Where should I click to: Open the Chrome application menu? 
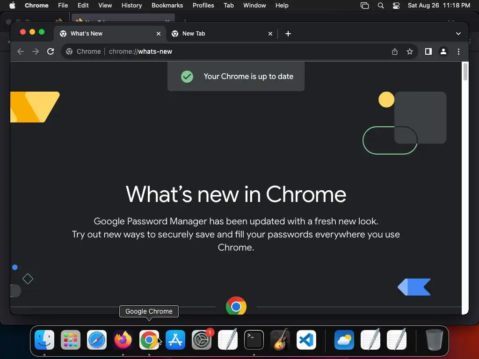point(36,6)
